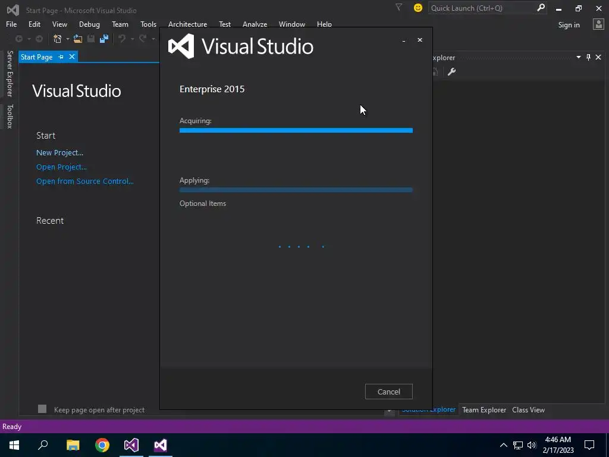
Task: Click Sign in at top right
Action: [569, 25]
